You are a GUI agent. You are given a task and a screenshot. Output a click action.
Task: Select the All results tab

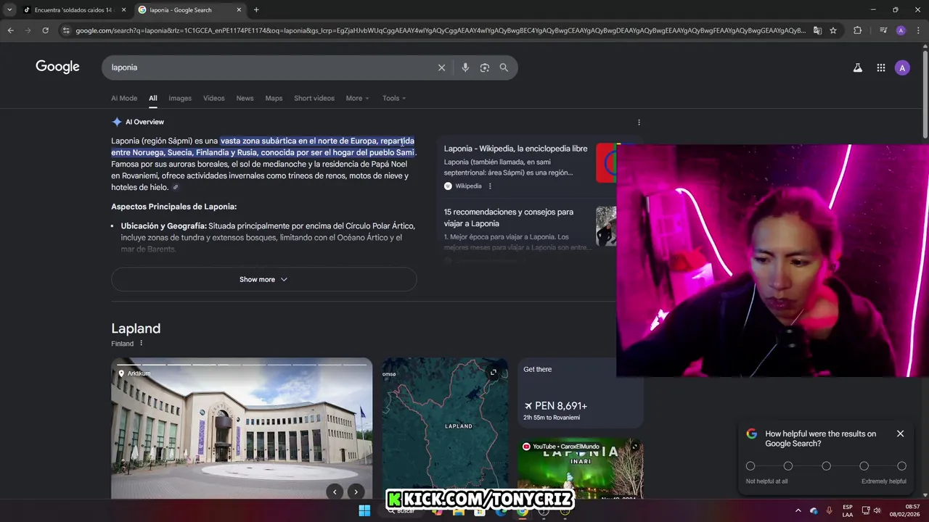153,98
